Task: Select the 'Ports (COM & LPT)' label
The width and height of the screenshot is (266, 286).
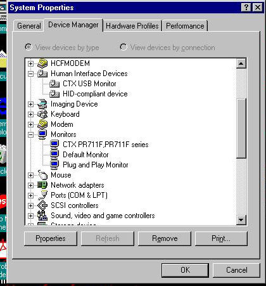Action: (x=79, y=195)
